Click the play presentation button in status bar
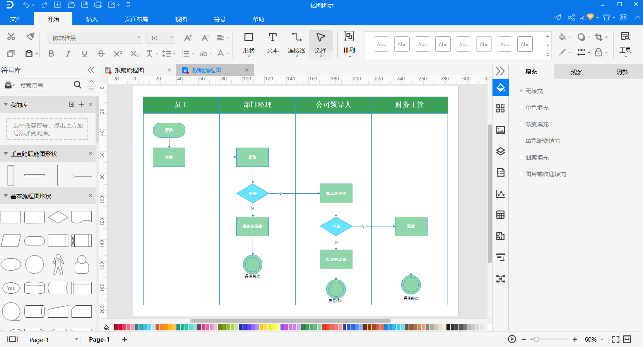The width and height of the screenshot is (643, 347). tap(512, 339)
